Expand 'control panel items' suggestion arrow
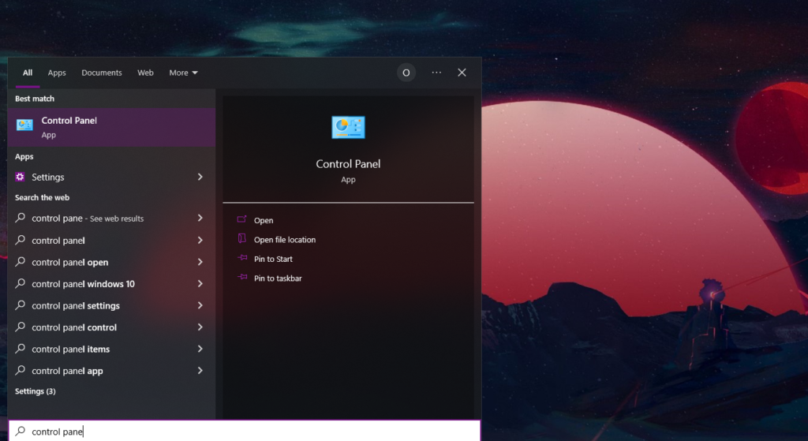The image size is (808, 441). tap(200, 349)
